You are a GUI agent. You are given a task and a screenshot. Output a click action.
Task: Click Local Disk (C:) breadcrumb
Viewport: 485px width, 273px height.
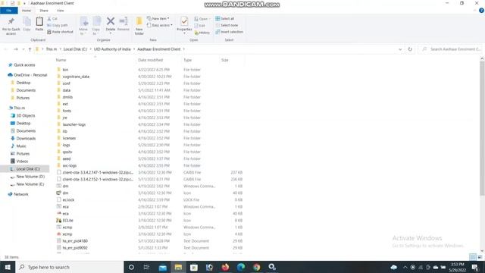point(75,49)
